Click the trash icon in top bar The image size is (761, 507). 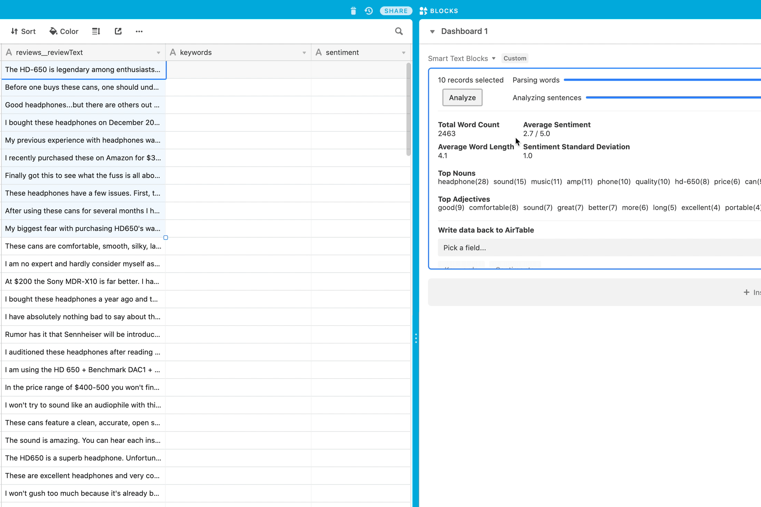353,11
